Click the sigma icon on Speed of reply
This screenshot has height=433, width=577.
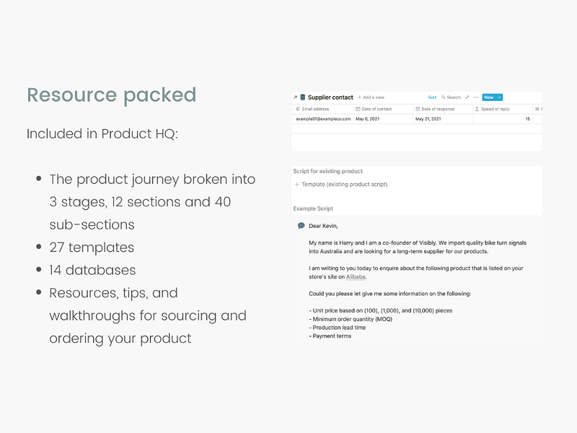click(x=476, y=109)
